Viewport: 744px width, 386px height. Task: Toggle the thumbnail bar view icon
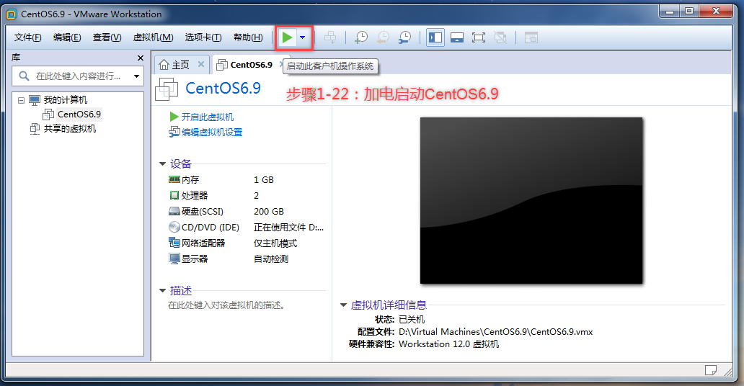point(457,37)
